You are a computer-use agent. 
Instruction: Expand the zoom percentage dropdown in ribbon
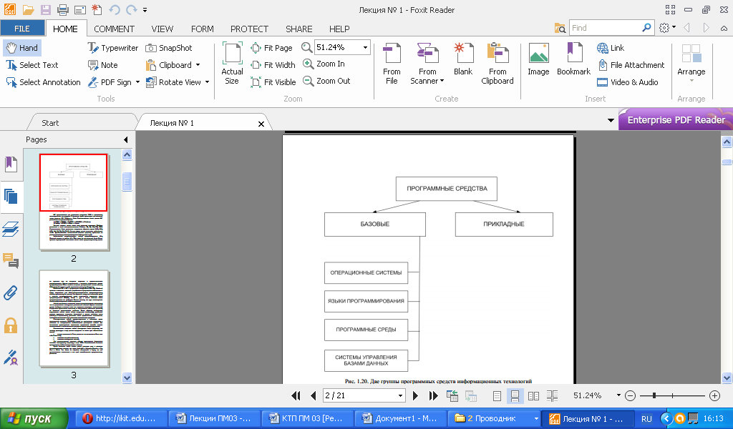coord(365,47)
